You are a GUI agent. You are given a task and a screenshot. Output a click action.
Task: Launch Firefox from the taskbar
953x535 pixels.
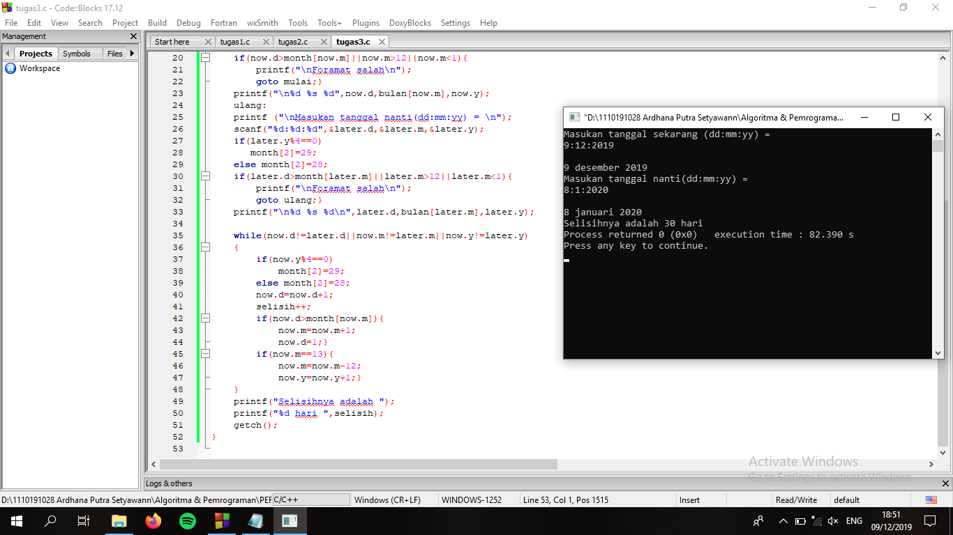pyautogui.click(x=153, y=520)
